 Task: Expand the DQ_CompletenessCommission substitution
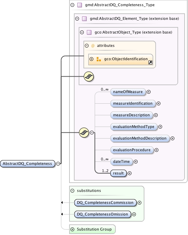pos(140,203)
